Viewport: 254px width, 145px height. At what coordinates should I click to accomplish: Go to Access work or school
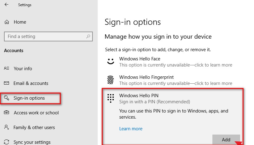(36, 113)
